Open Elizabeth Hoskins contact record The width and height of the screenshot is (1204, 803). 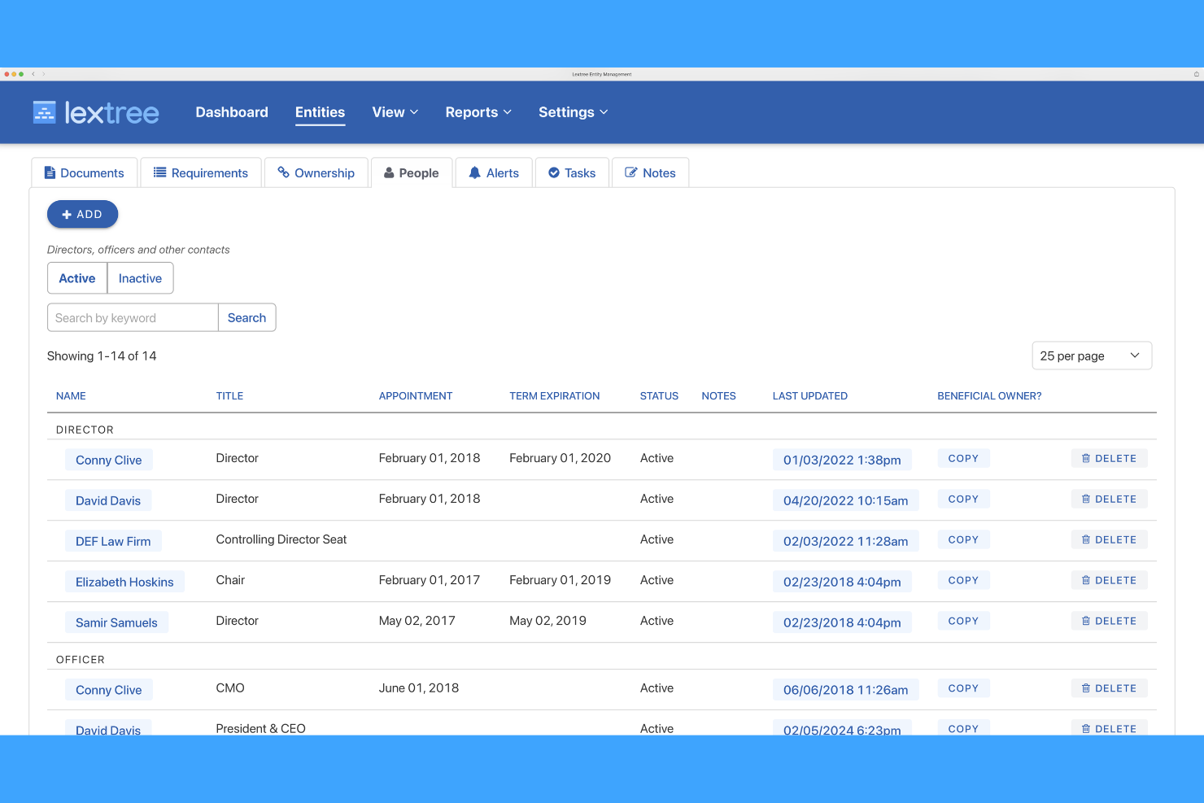coord(124,582)
